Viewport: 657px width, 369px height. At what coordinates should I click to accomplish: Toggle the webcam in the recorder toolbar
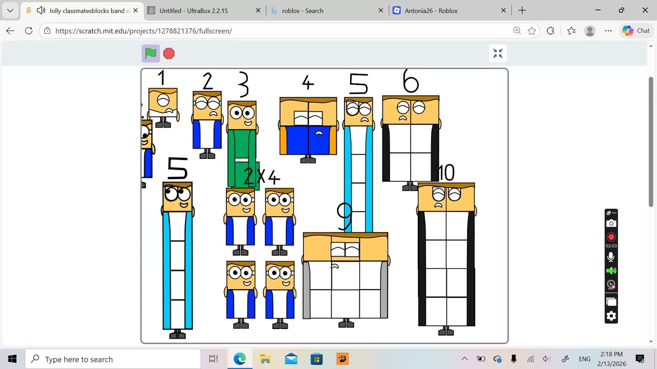pyautogui.click(x=611, y=284)
